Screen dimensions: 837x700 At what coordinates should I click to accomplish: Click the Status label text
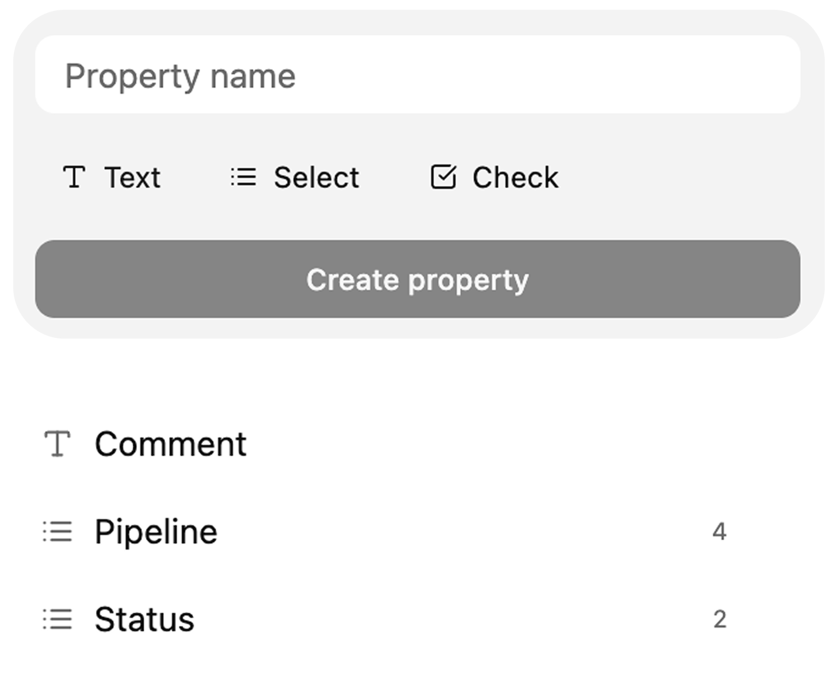pyautogui.click(x=144, y=620)
